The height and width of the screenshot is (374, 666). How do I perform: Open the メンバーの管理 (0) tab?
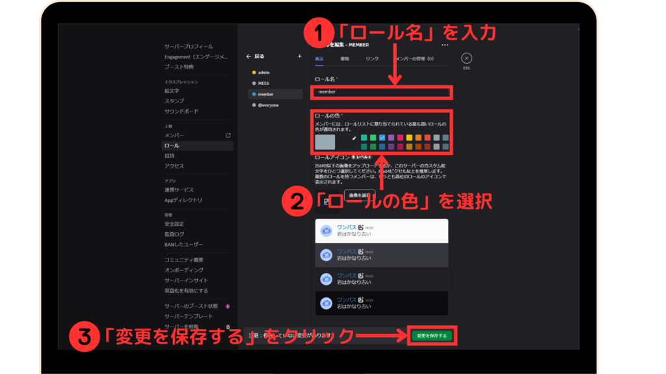click(x=414, y=59)
